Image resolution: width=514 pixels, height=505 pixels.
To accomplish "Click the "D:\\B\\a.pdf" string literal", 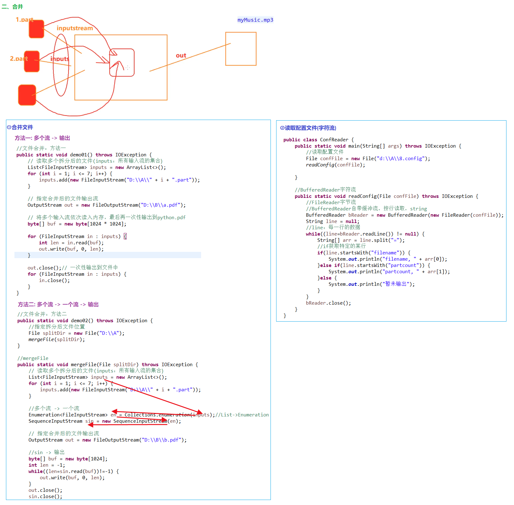I will [x=160, y=205].
